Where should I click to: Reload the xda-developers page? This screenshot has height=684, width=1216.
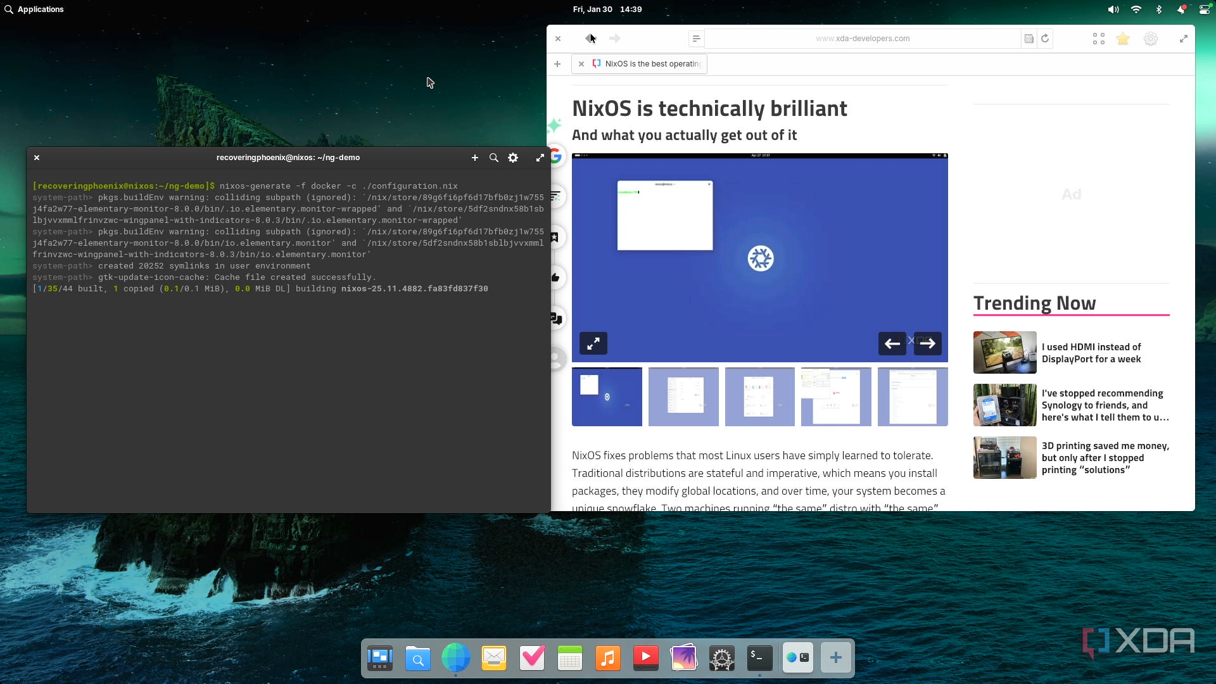coord(1045,39)
